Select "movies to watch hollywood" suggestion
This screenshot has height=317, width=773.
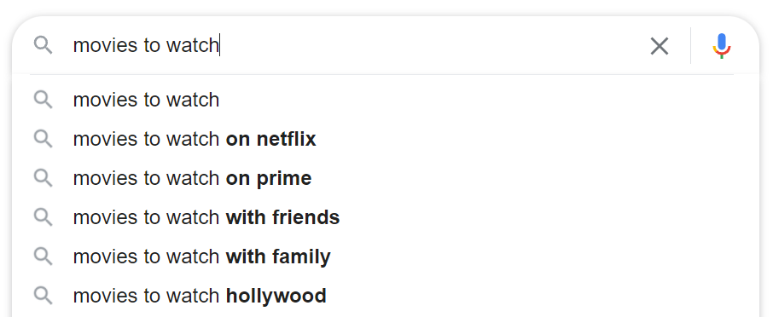[x=386, y=296]
